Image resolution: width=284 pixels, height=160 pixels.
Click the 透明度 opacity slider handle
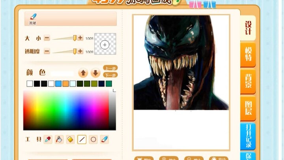click(75, 51)
